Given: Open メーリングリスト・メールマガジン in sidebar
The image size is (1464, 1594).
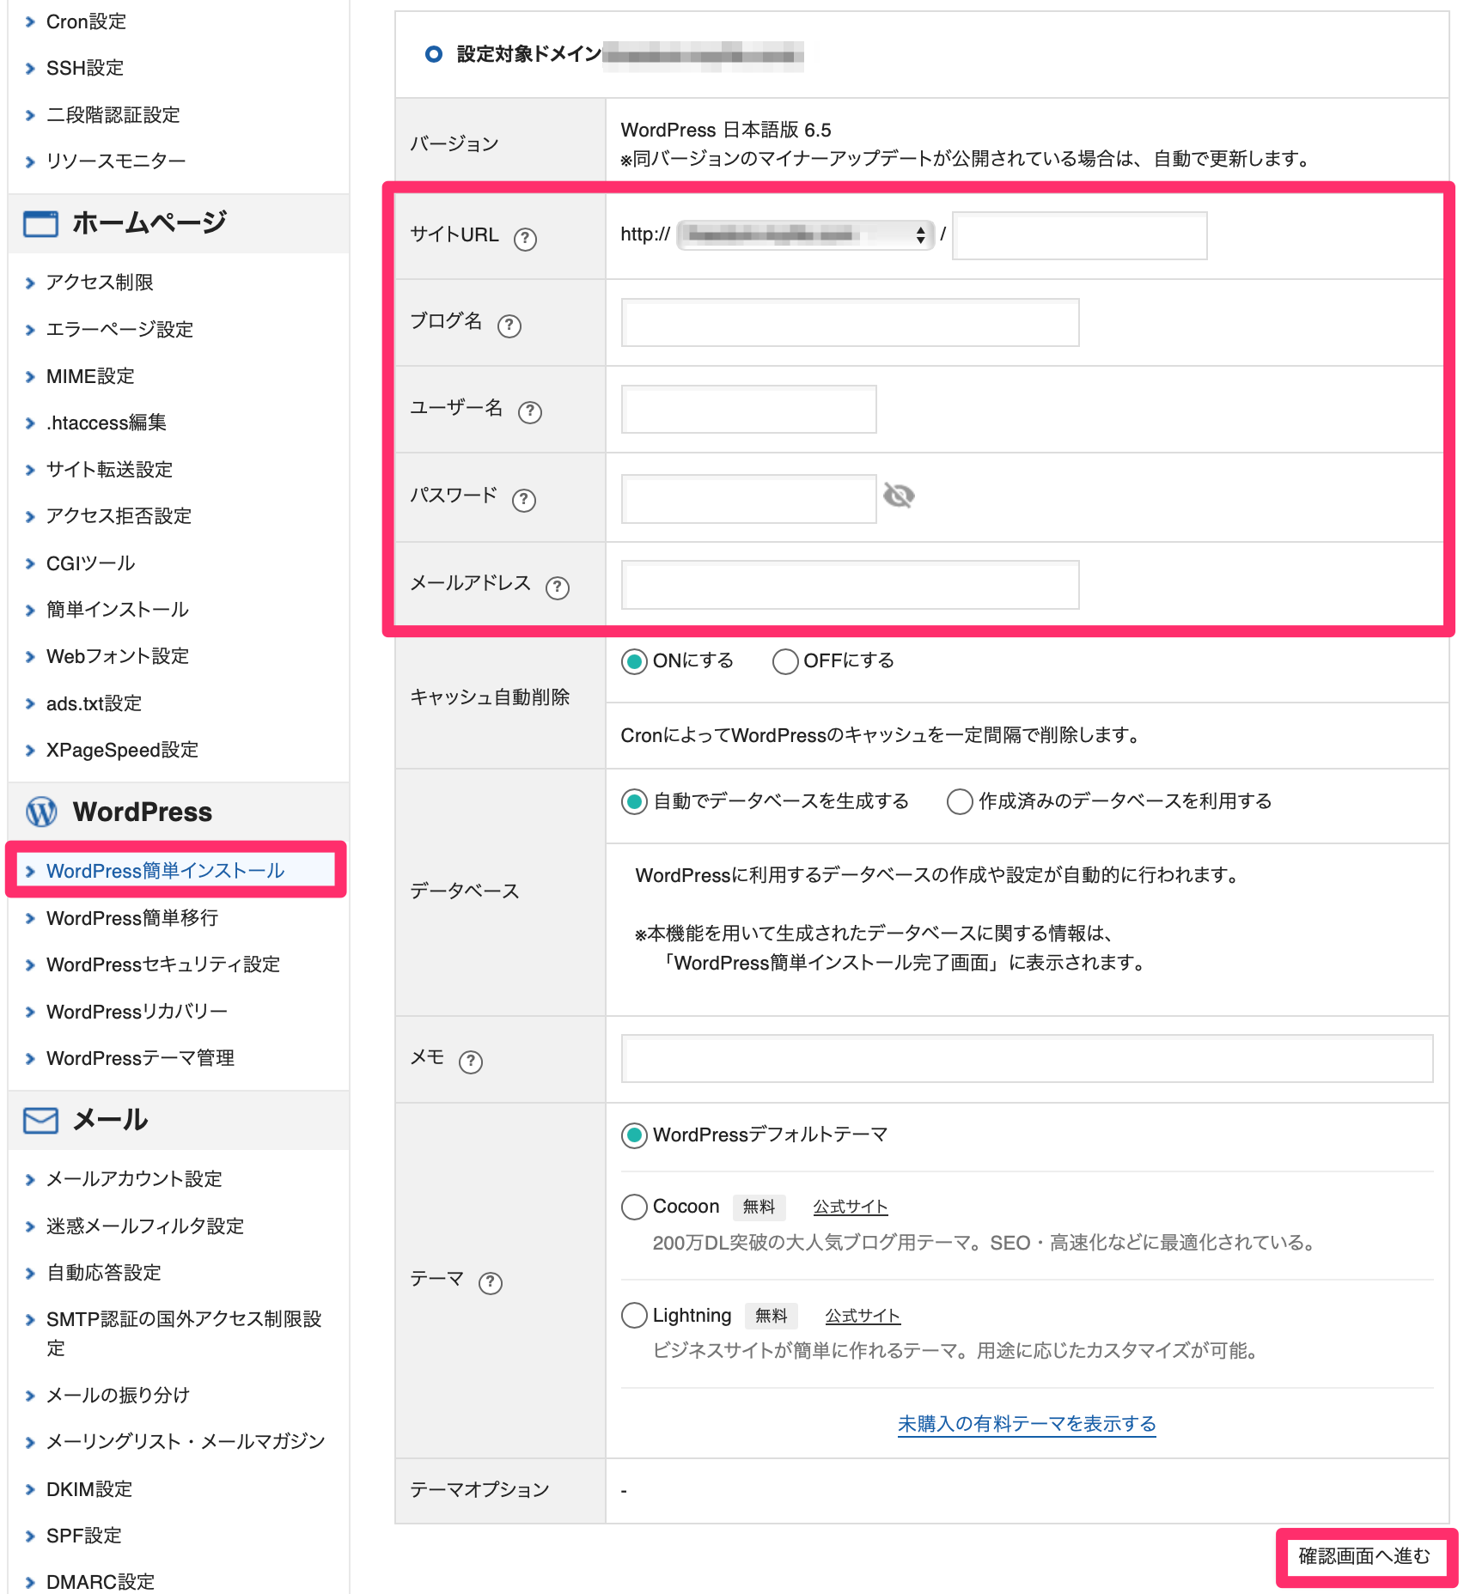Looking at the screenshot, I should coord(186,1442).
